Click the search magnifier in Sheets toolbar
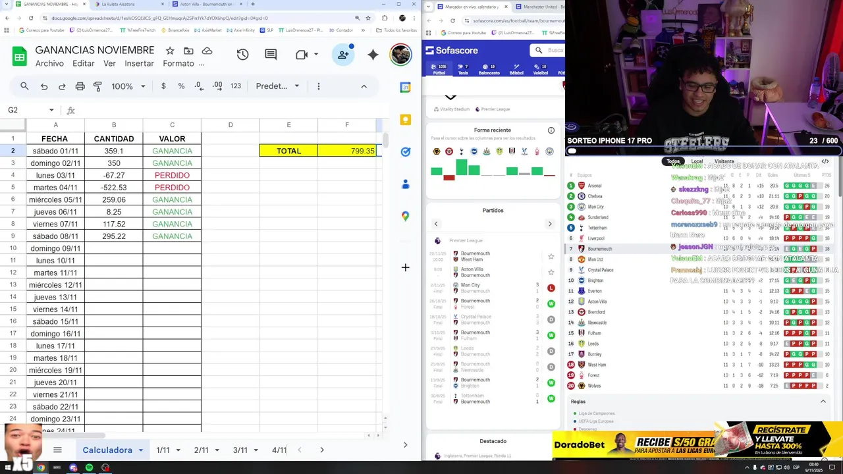The width and height of the screenshot is (843, 474). pos(24,86)
